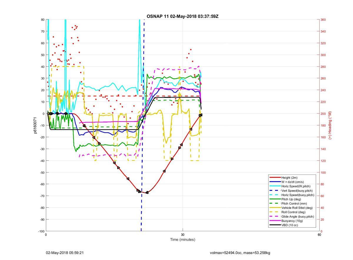Click the "Vert Speed(buoy,pitch)" legend label
353x260 pixels.
tap(298, 190)
